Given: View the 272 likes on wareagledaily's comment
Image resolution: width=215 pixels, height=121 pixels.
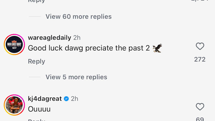Looking at the screenshot, I should coord(200,59).
